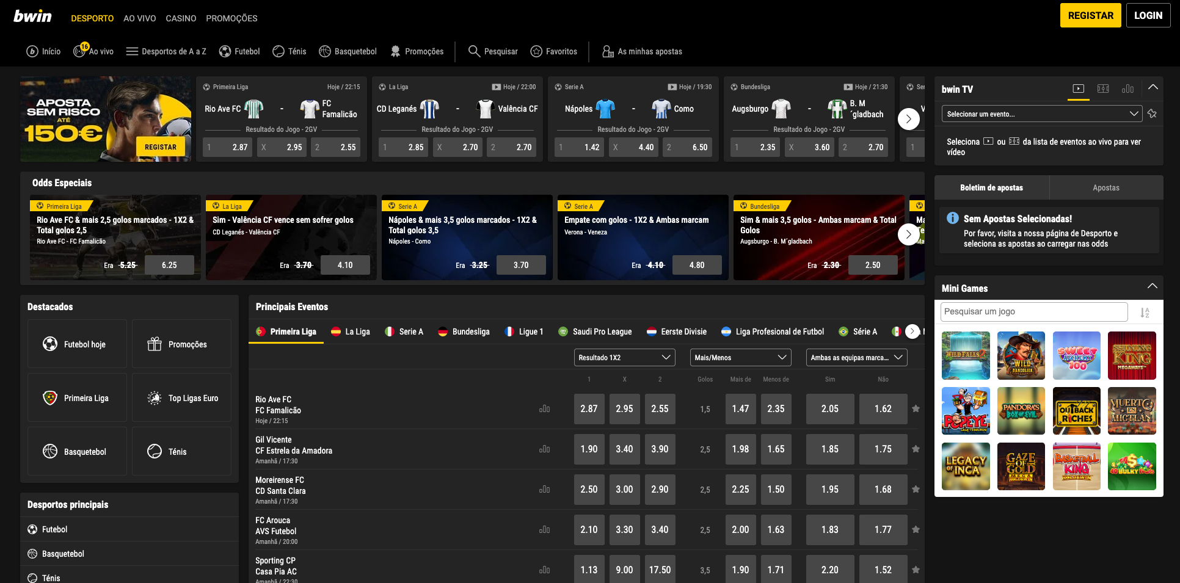Open Resultado 1X2 market dropdown
1180x583 pixels.
pyautogui.click(x=624, y=357)
